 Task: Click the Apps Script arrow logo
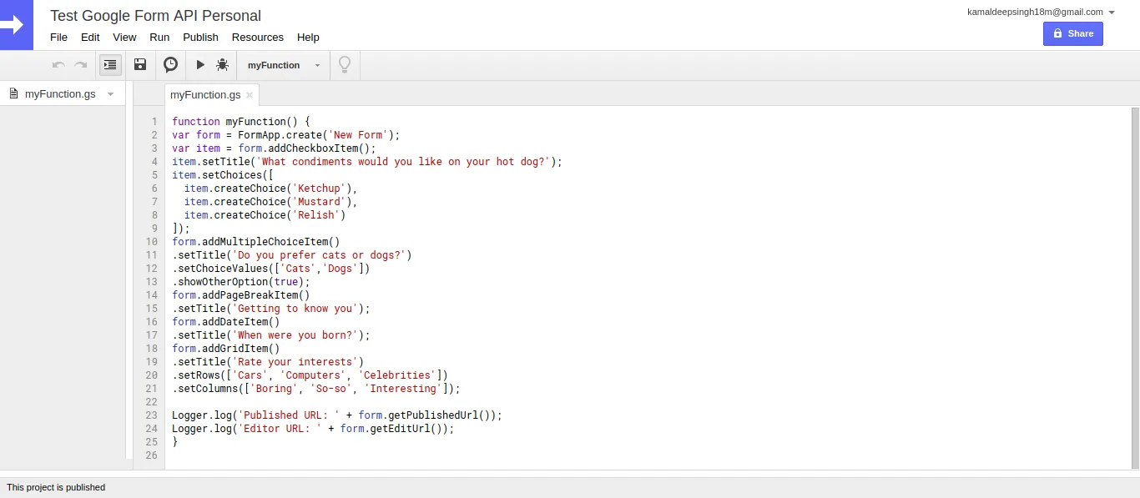pos(16,25)
